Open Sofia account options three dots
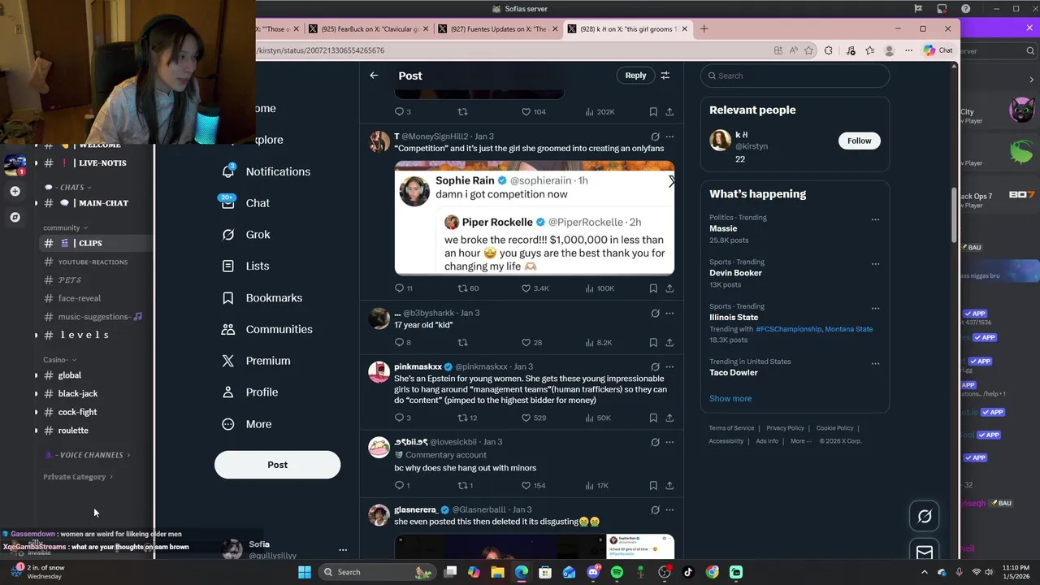The height and width of the screenshot is (585, 1040). coord(343,550)
